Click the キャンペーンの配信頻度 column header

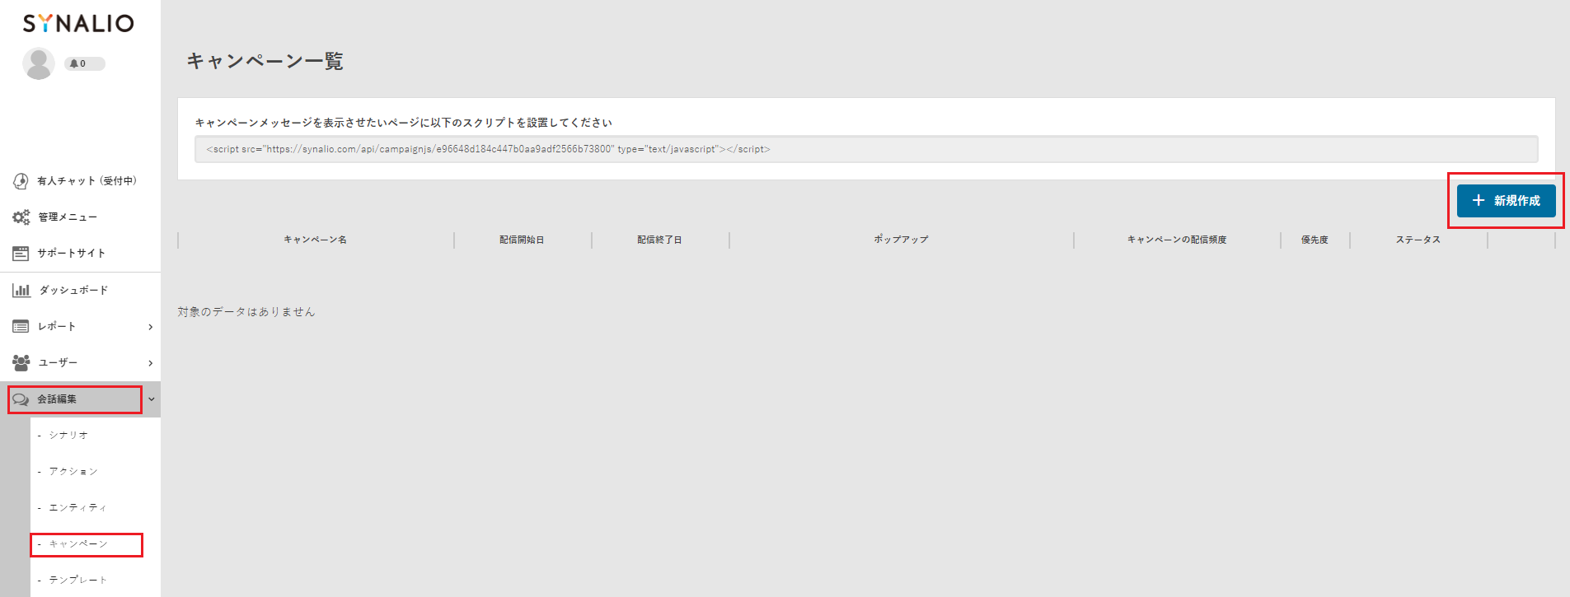[1177, 240]
